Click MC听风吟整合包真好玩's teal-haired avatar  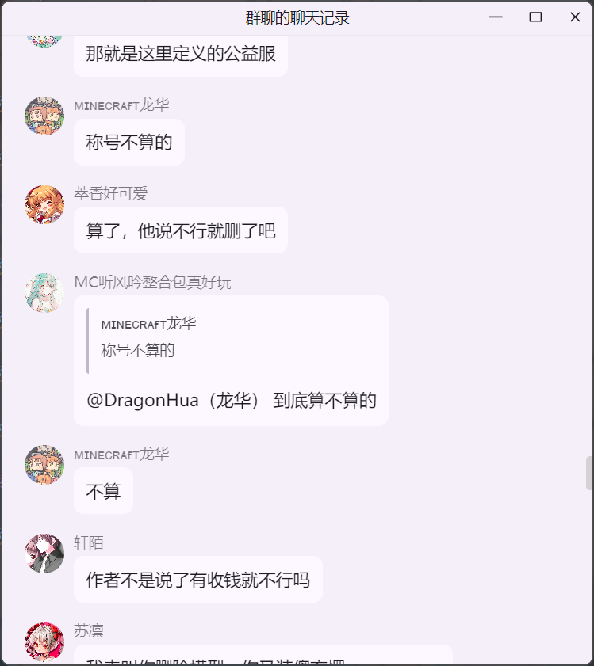coord(44,293)
